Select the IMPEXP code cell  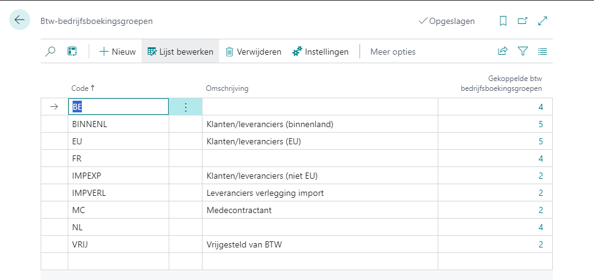[118, 176]
